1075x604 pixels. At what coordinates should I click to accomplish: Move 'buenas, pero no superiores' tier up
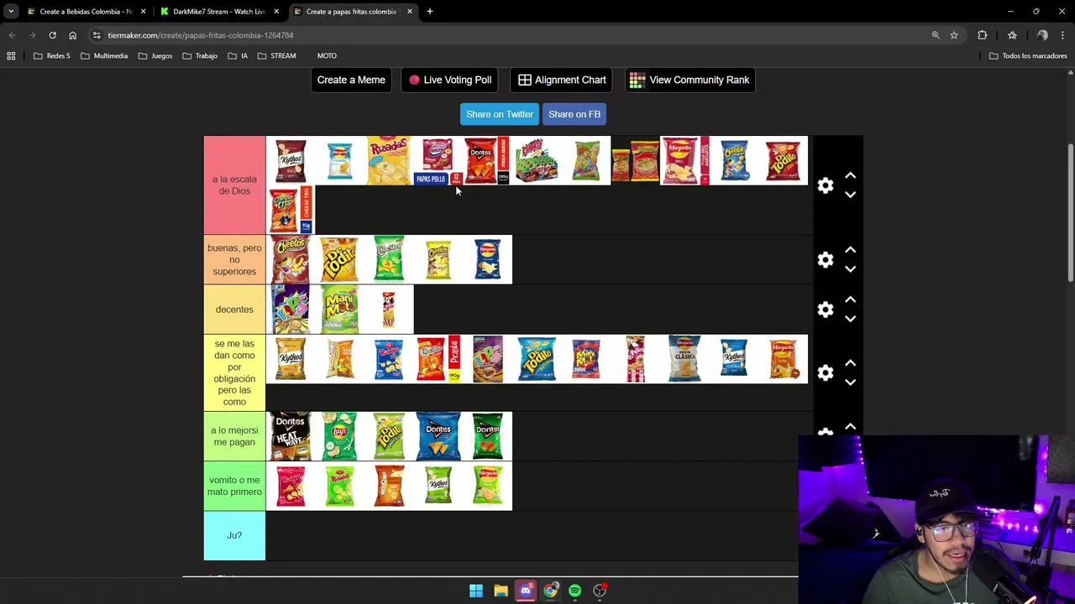850,250
